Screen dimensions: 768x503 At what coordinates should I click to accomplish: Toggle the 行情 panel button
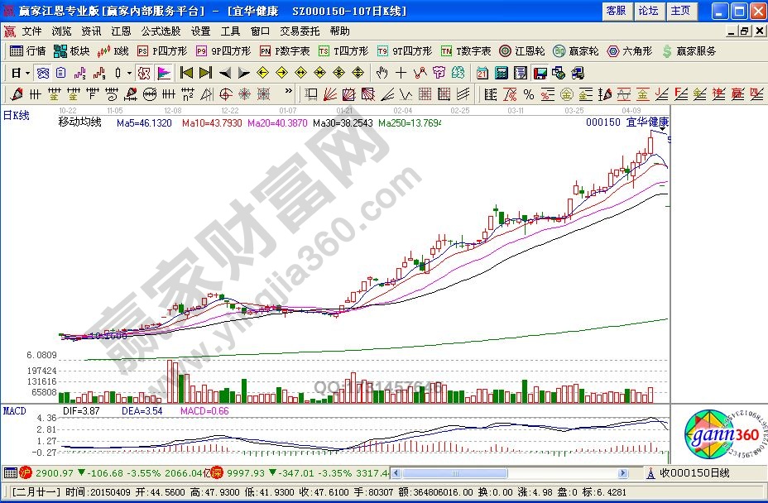click(x=25, y=50)
